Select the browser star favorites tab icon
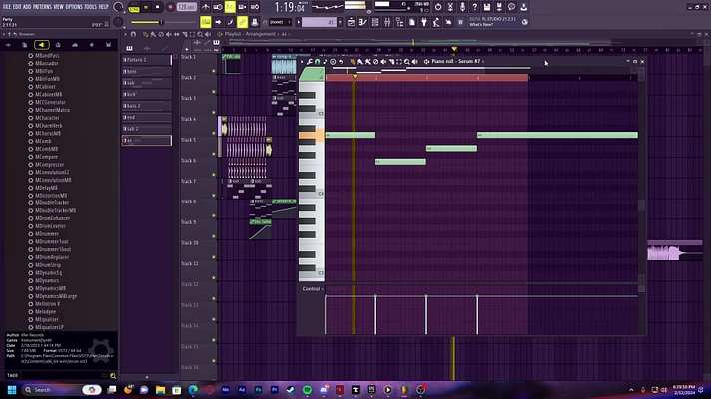This screenshot has width=711, height=399. coord(92,44)
